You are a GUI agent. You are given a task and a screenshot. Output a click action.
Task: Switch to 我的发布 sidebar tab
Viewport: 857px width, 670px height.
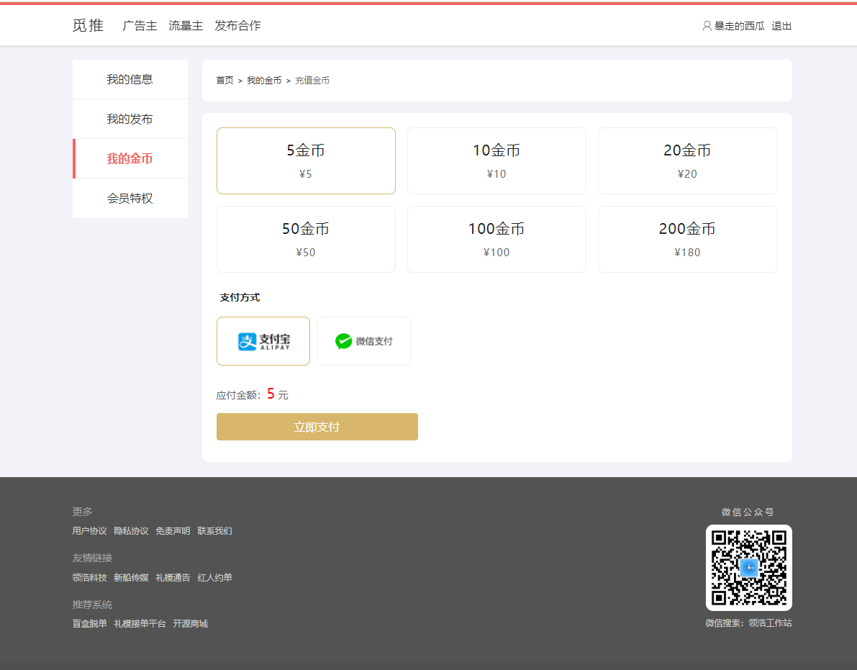[x=130, y=119]
